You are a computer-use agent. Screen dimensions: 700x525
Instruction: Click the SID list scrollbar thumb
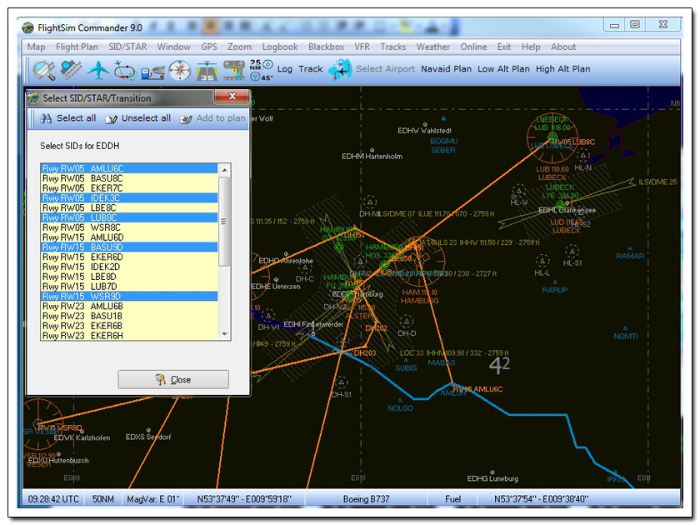[224, 222]
